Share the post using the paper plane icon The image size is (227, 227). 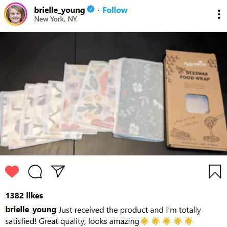tap(58, 171)
